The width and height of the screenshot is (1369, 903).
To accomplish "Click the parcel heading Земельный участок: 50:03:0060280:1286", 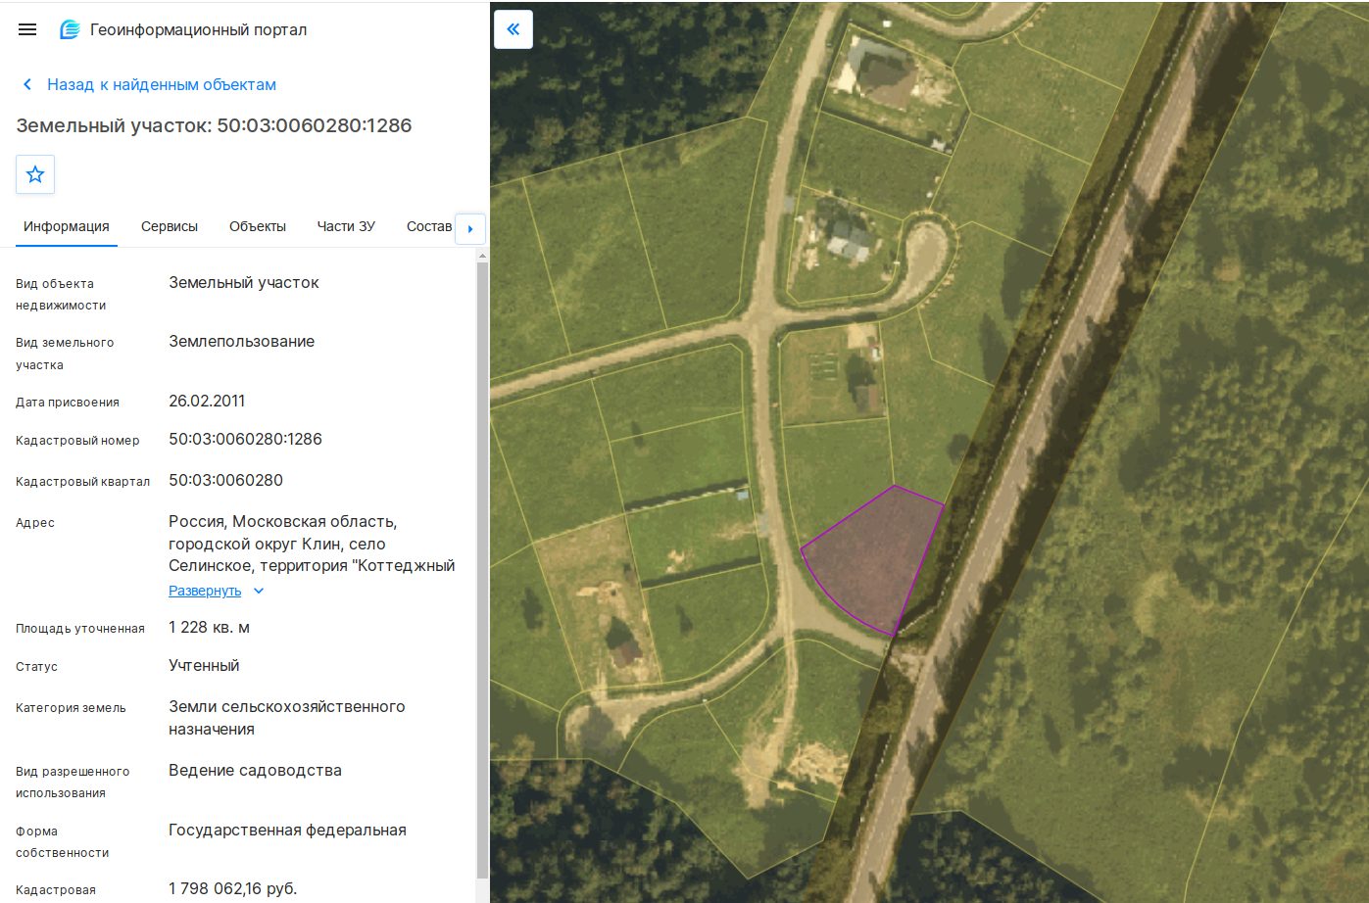I will tap(214, 125).
